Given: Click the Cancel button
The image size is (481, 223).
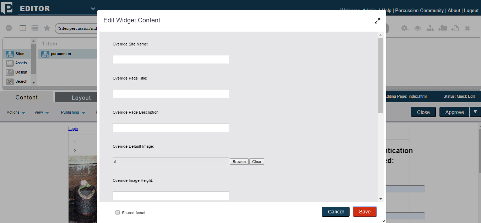Looking at the screenshot, I should point(336,212).
